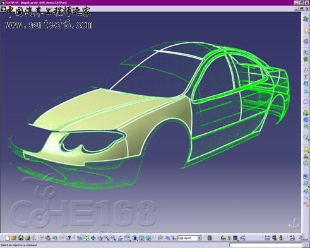Screen dimensions: 310x248
Task: Click the Undo arrow icon
Action: [55, 238]
